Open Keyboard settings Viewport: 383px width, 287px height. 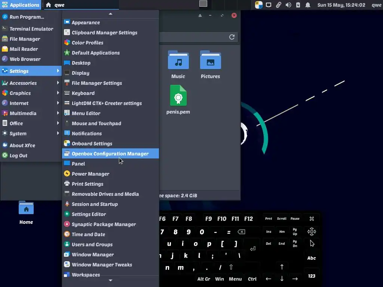pos(110,93)
